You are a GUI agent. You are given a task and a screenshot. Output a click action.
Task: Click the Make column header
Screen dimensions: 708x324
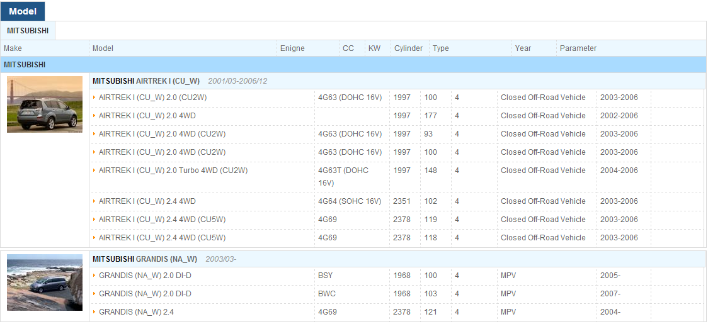(x=13, y=48)
